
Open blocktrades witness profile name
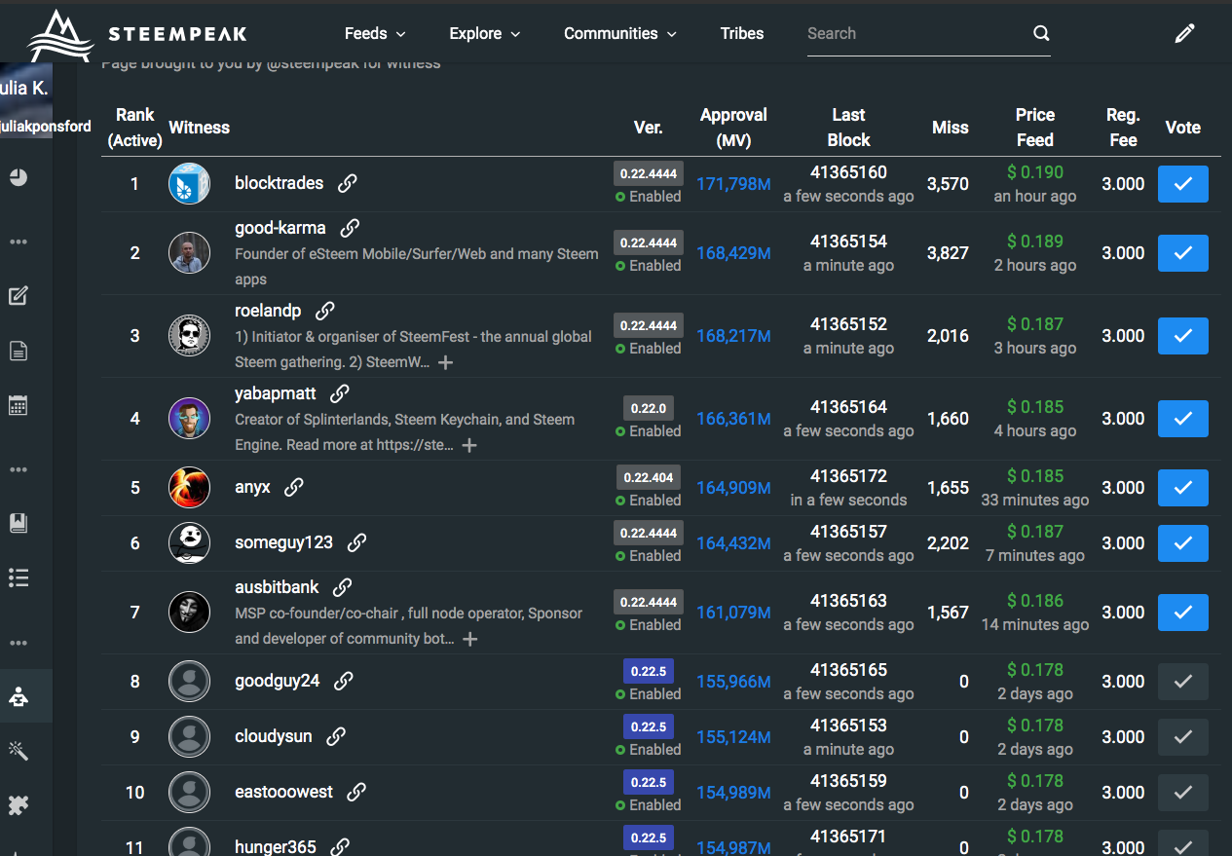coord(279,183)
